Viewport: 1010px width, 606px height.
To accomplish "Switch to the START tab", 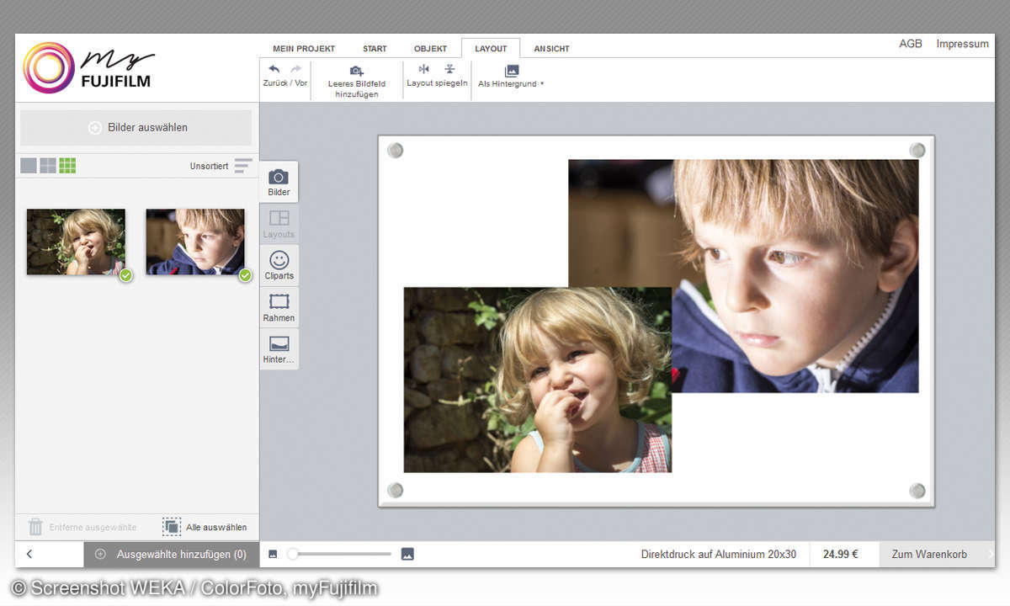I will [x=375, y=49].
